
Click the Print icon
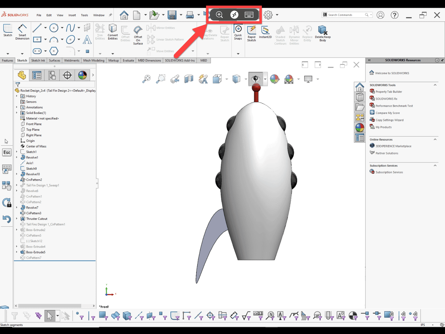190,15
